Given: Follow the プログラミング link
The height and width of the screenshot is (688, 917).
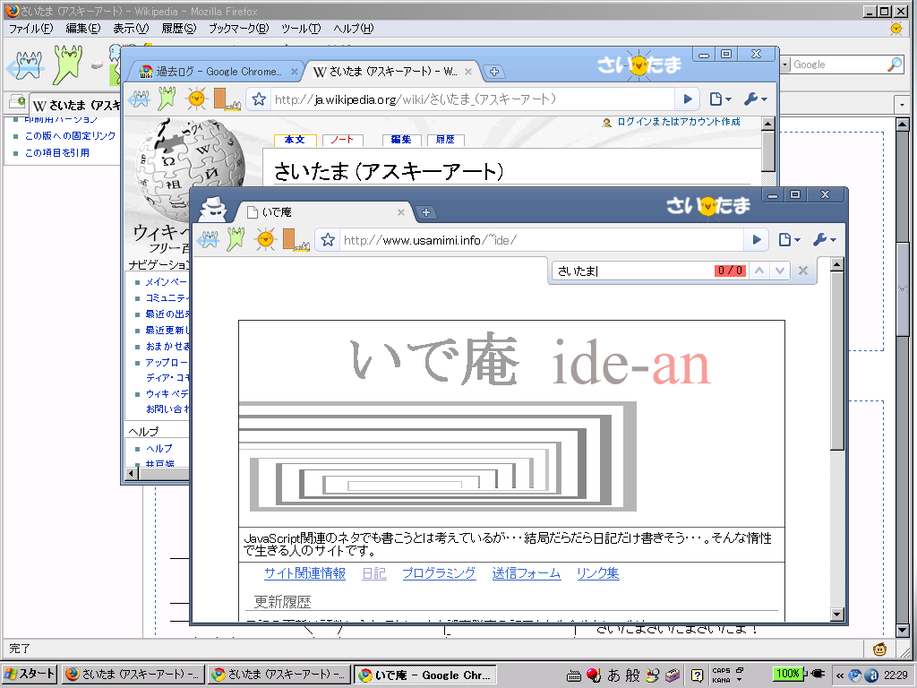Looking at the screenshot, I should coord(438,573).
